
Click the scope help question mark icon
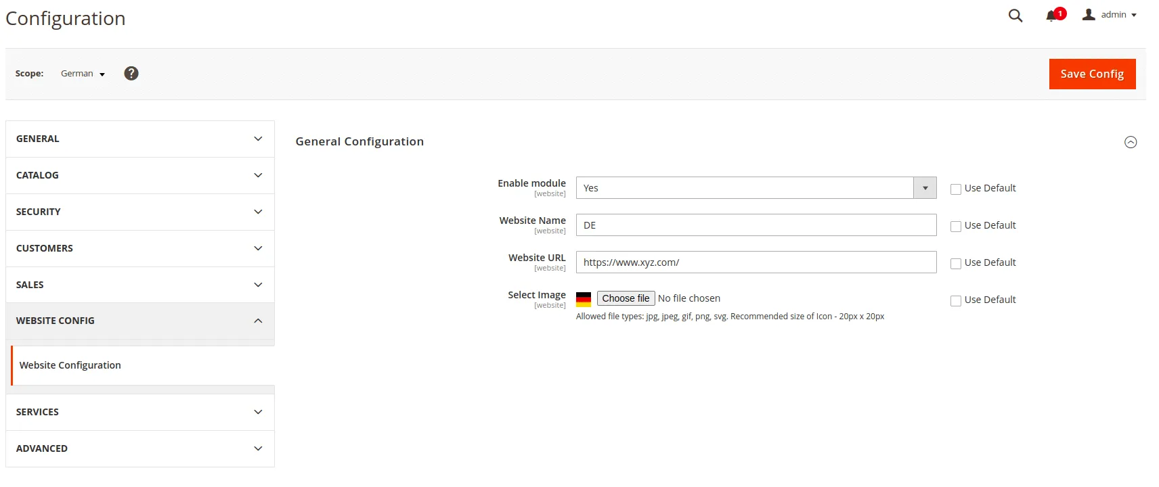click(x=131, y=73)
